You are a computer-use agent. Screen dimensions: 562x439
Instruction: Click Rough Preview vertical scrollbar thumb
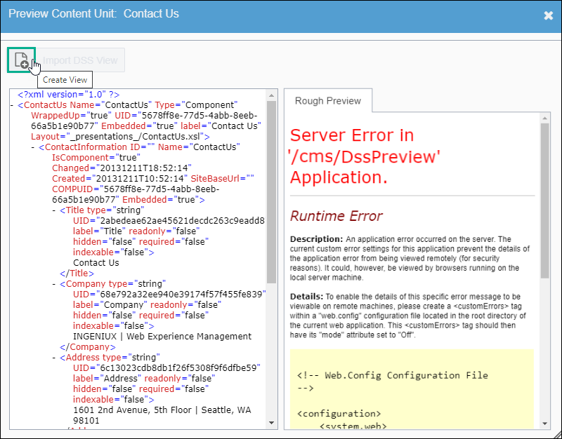[545, 201]
